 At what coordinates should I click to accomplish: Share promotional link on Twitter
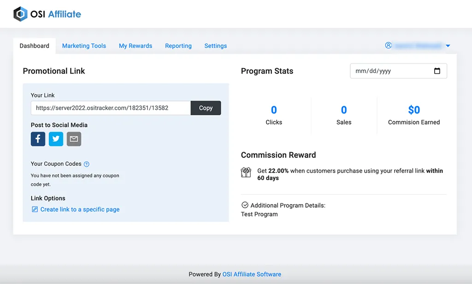click(56, 139)
